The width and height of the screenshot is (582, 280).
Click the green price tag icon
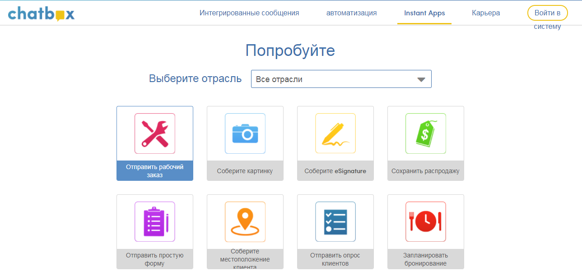point(426,133)
